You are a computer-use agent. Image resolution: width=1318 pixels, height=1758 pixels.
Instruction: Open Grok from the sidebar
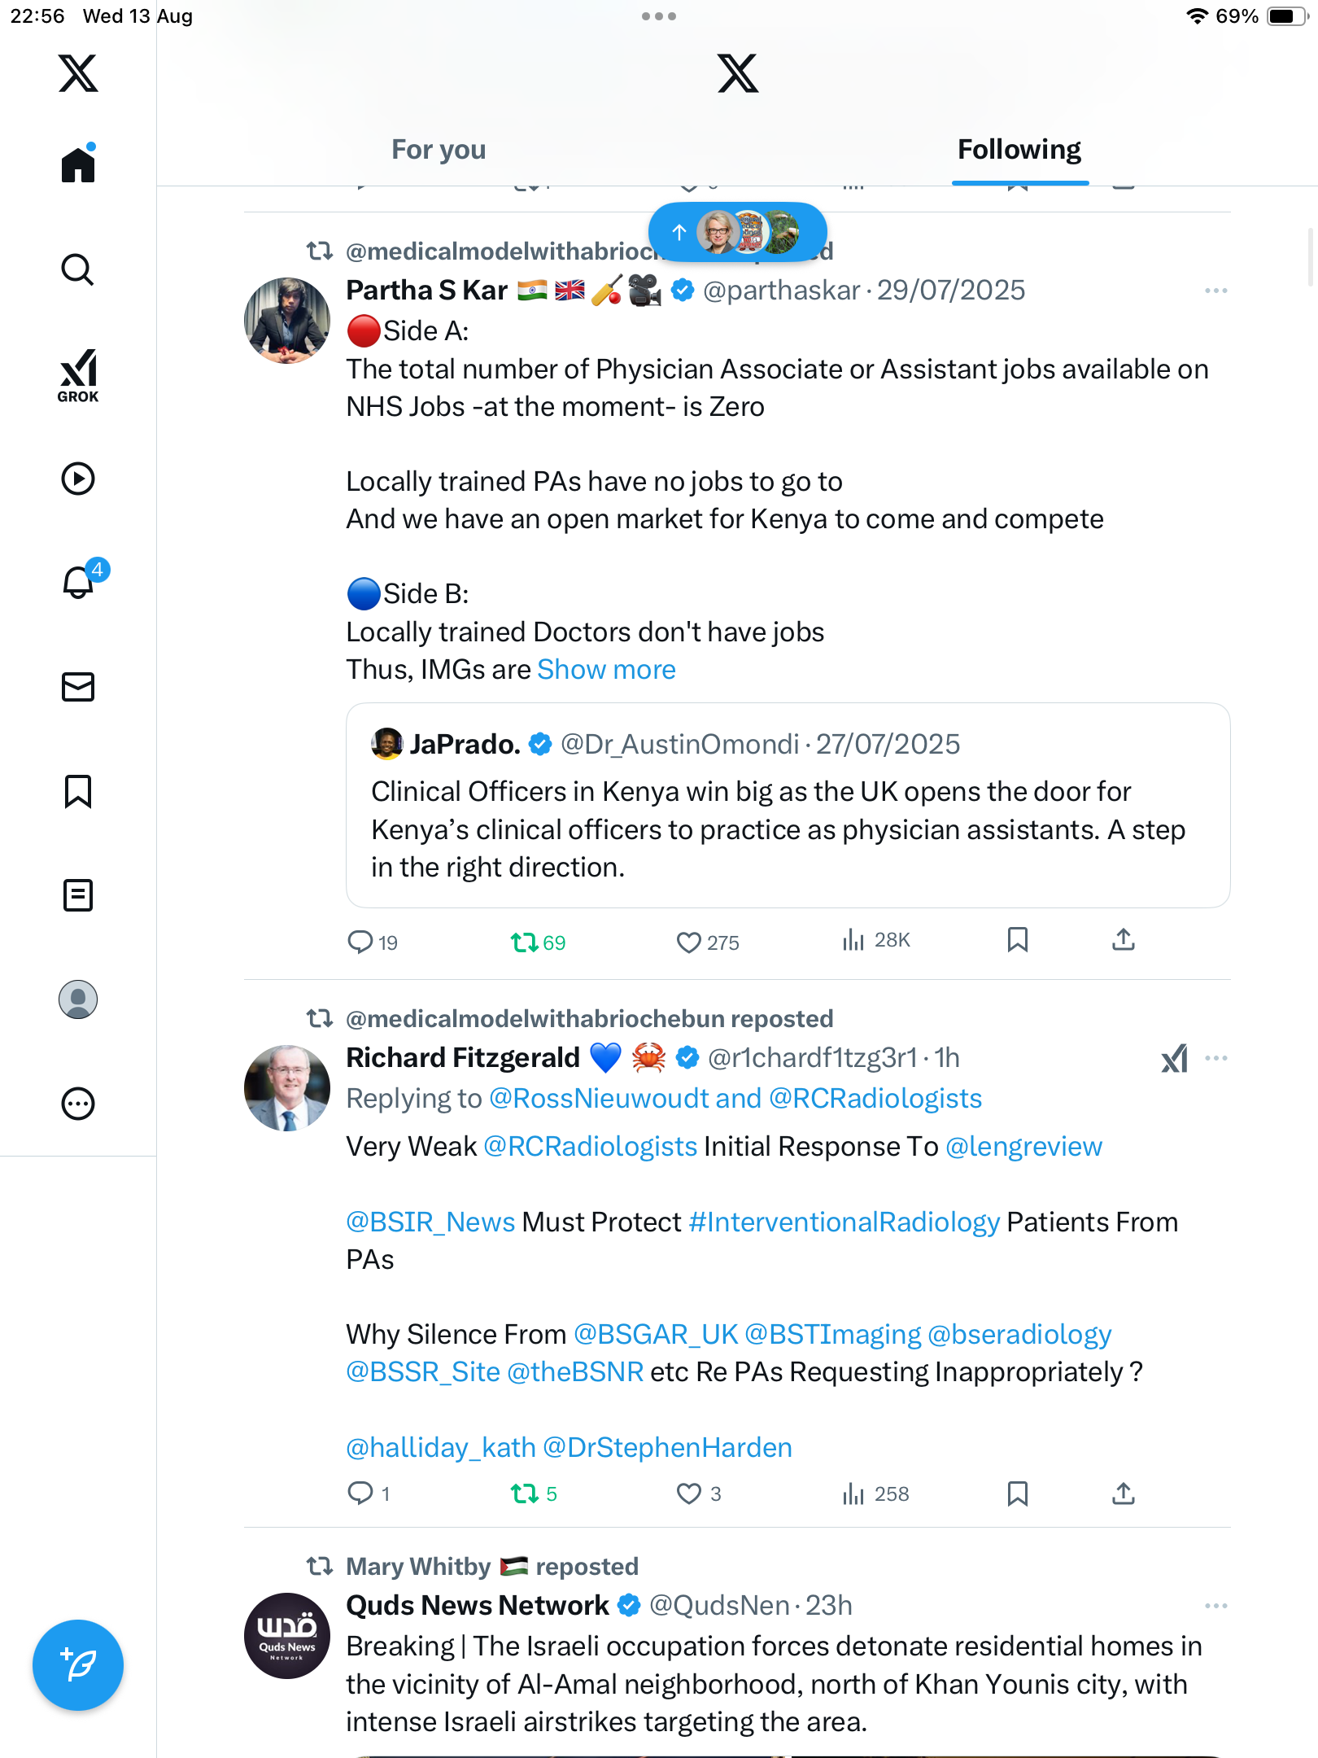tap(78, 375)
